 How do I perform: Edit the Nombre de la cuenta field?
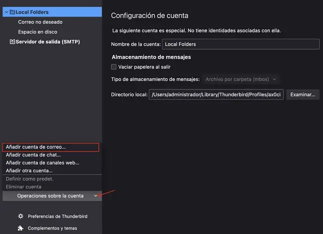click(x=240, y=44)
